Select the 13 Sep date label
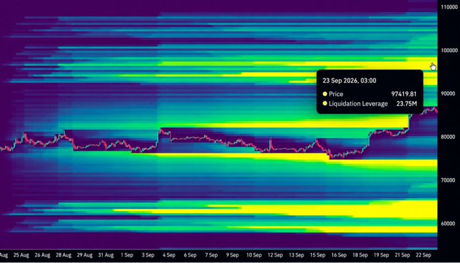The height and width of the screenshot is (263, 460). [x=296, y=255]
